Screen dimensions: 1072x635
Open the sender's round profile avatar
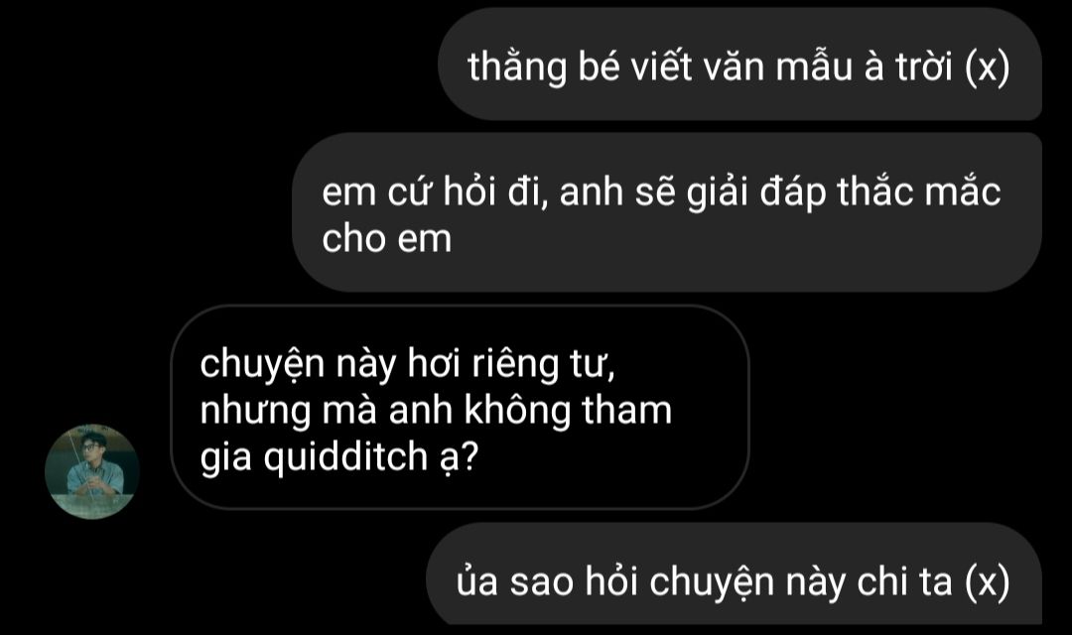click(91, 471)
